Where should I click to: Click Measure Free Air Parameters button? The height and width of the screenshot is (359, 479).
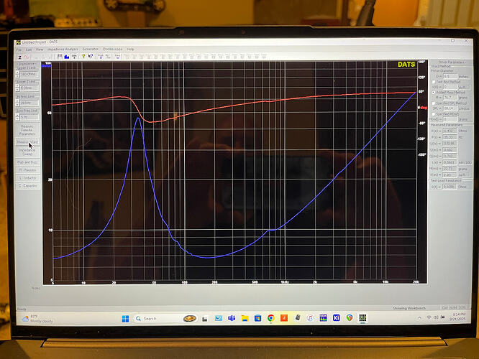[x=27, y=130]
